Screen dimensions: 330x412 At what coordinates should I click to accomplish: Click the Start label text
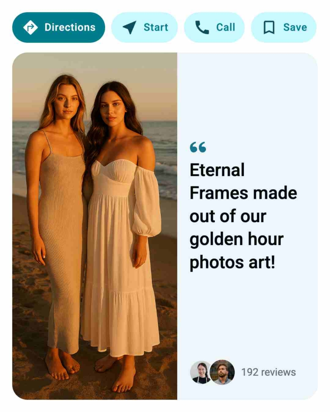(156, 27)
